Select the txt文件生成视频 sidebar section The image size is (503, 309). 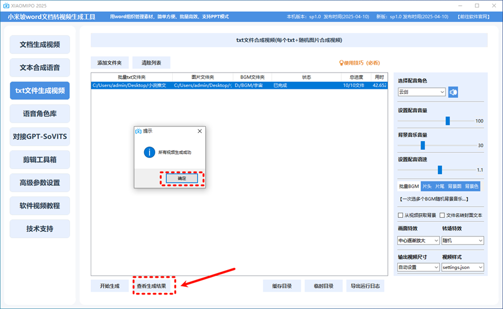click(40, 91)
